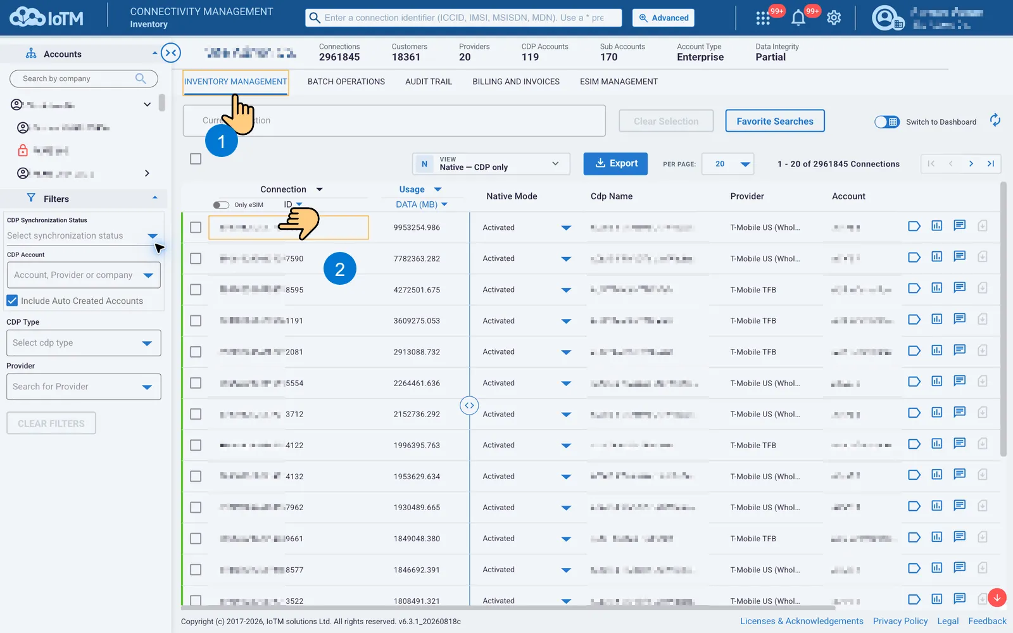Open the chart icon in the 1930489.665 row
Screen dimensions: 1013x633
point(937,505)
